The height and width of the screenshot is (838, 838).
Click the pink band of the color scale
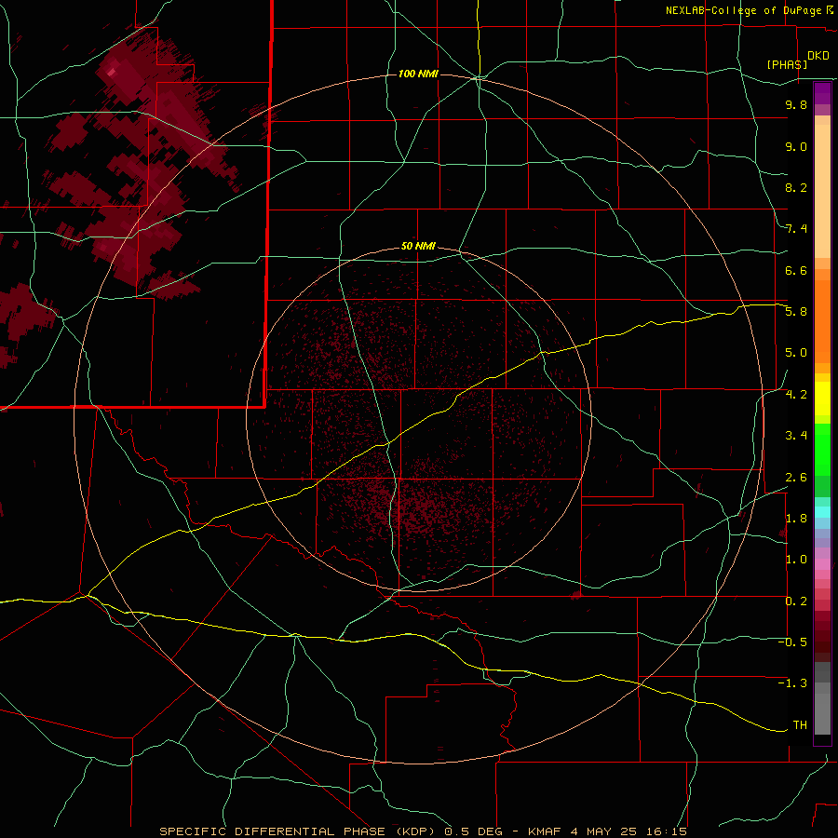coord(822,564)
